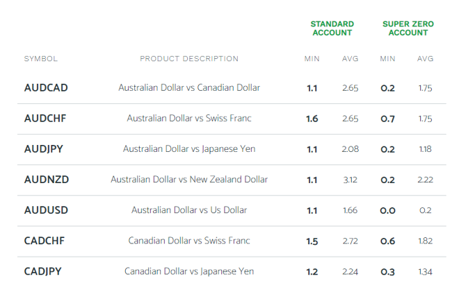The height and width of the screenshot is (283, 459).
Task: Select the AUDUSD symbol
Action: click(46, 210)
